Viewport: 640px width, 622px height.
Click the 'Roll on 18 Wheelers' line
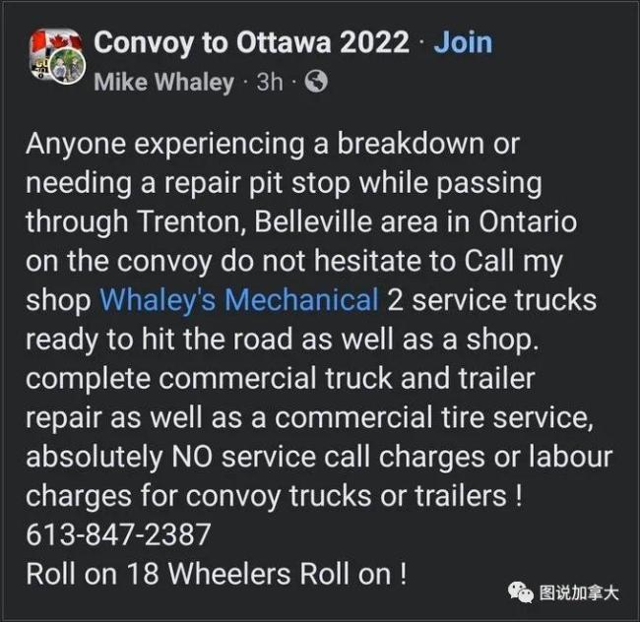pos(217,574)
